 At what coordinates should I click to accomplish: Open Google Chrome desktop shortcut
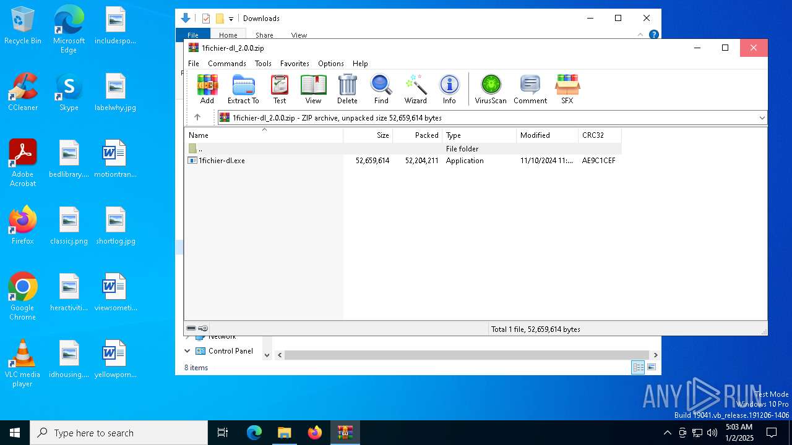click(23, 297)
